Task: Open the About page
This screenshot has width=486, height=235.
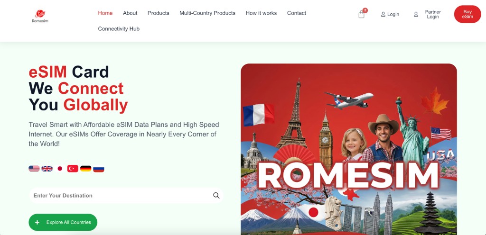Action: click(130, 13)
